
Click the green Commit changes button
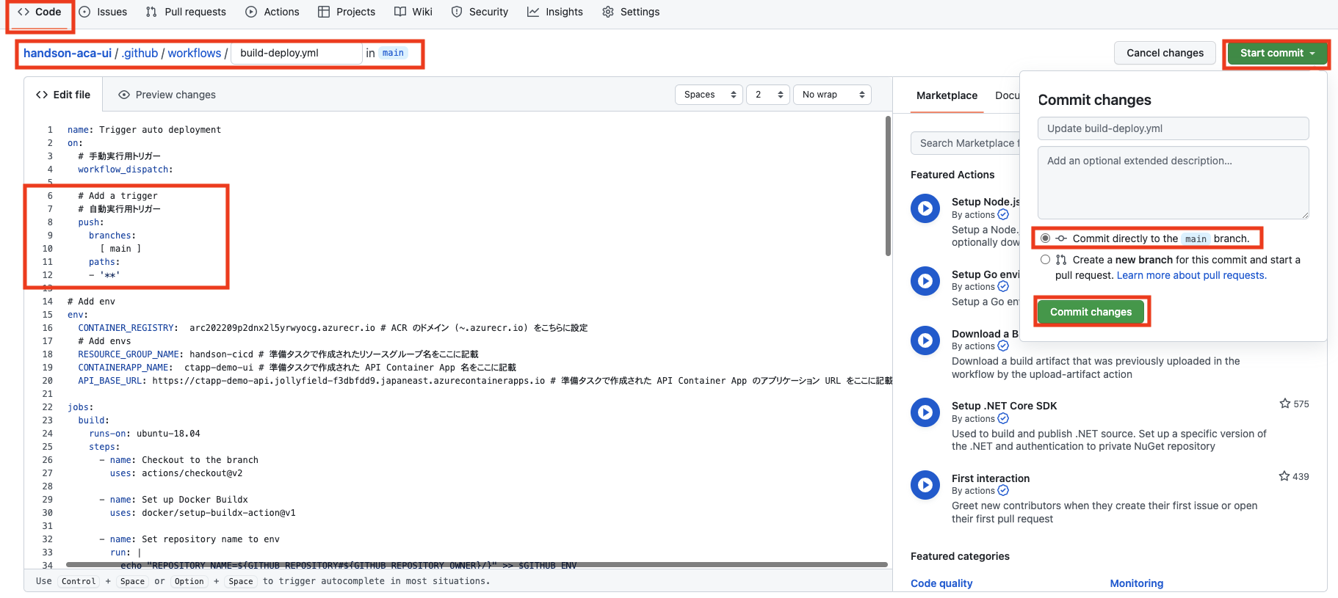pos(1091,312)
